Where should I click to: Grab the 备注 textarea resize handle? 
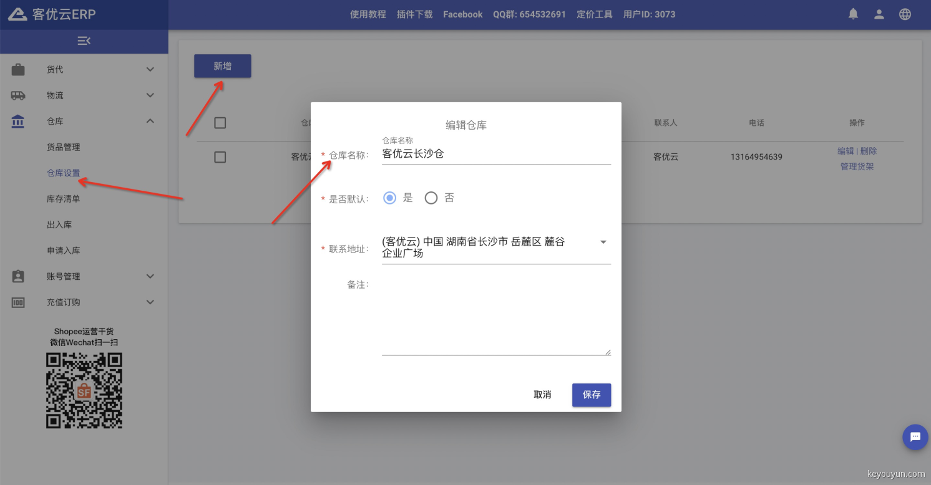coord(607,352)
